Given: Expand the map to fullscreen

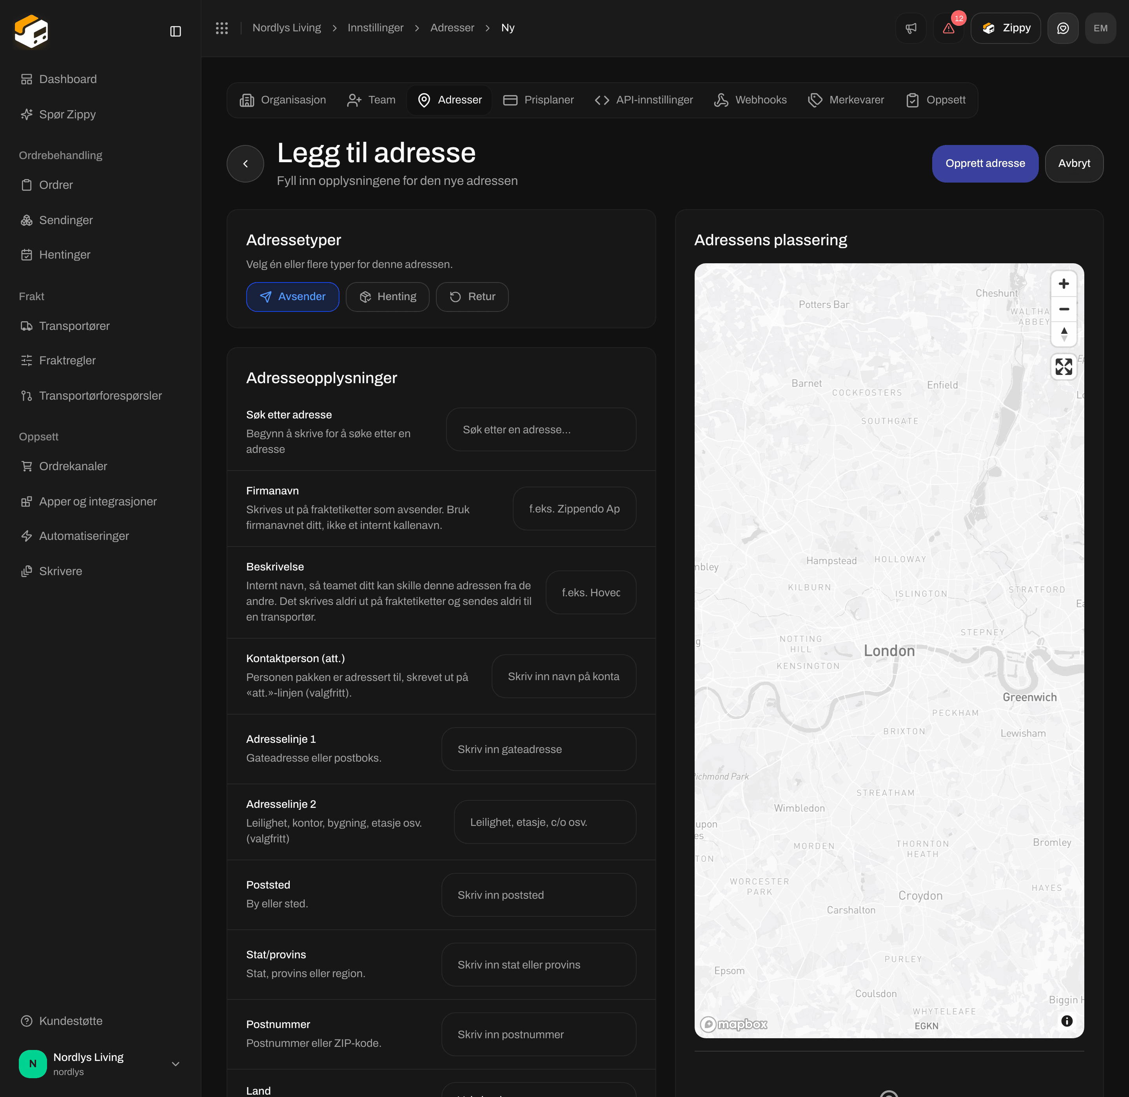Looking at the screenshot, I should coord(1064,366).
